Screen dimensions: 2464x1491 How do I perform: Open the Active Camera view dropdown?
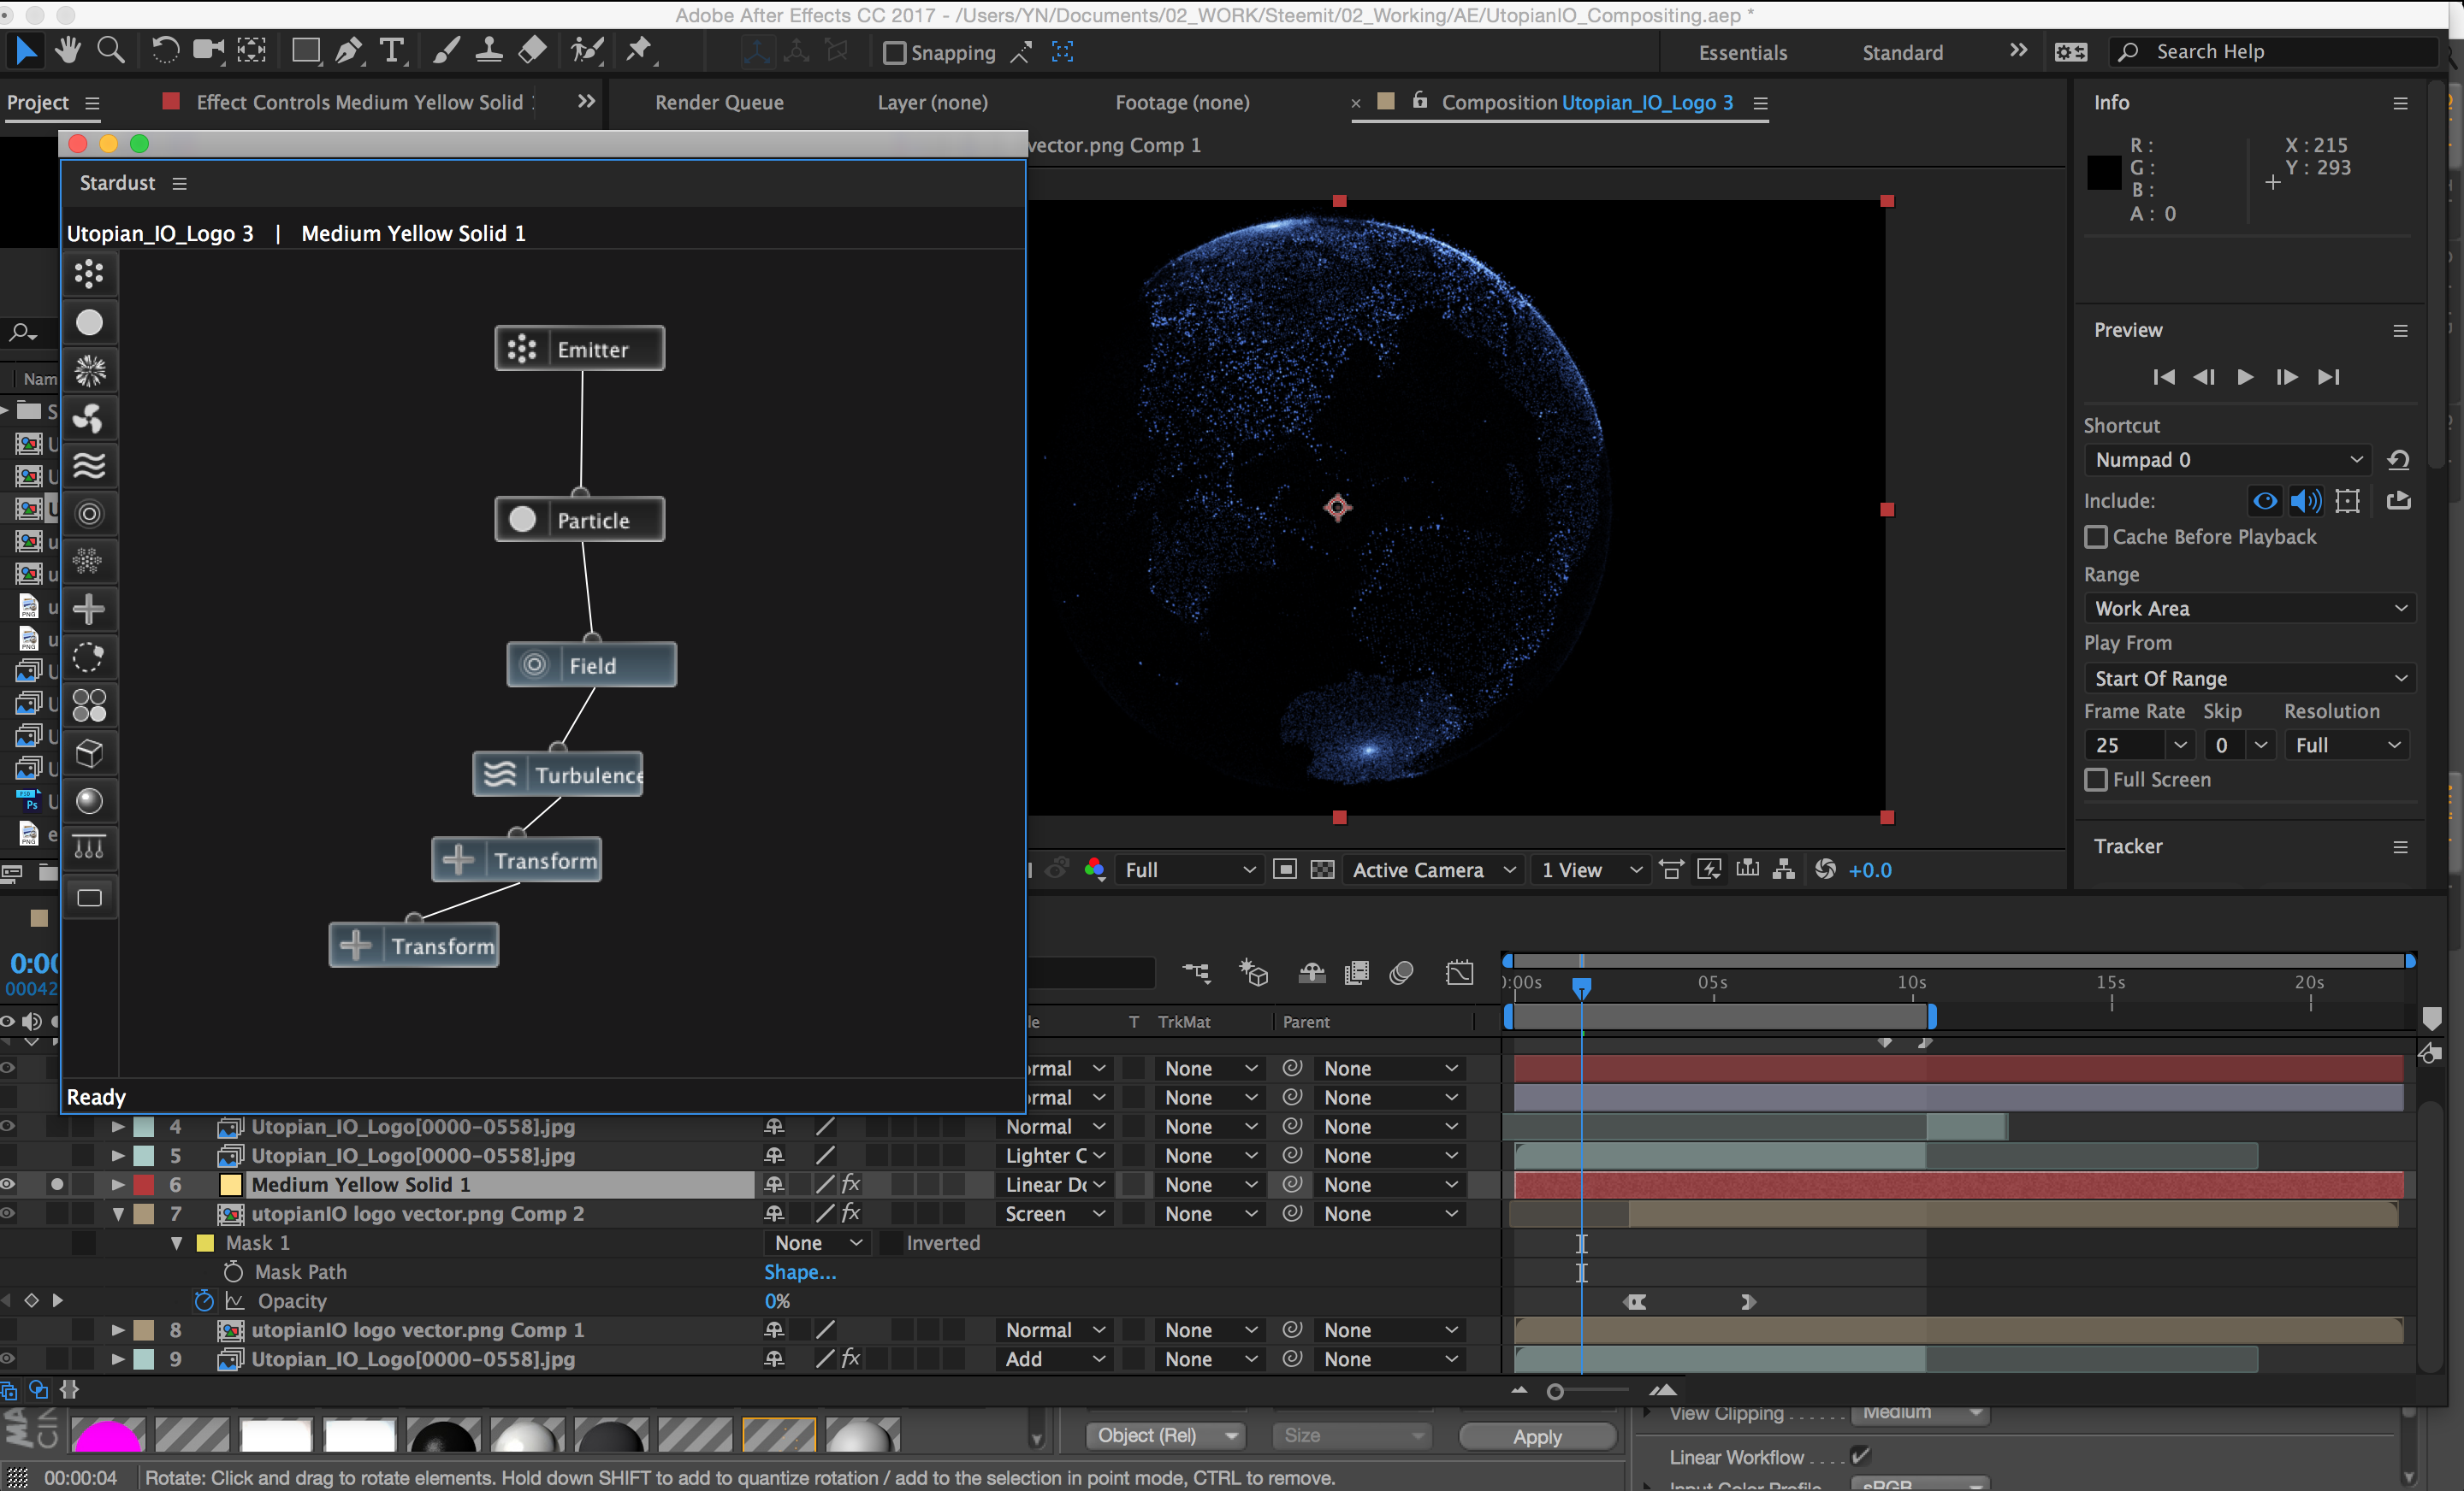pos(1433,869)
